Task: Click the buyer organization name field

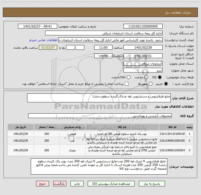Action: [x=104, y=33]
